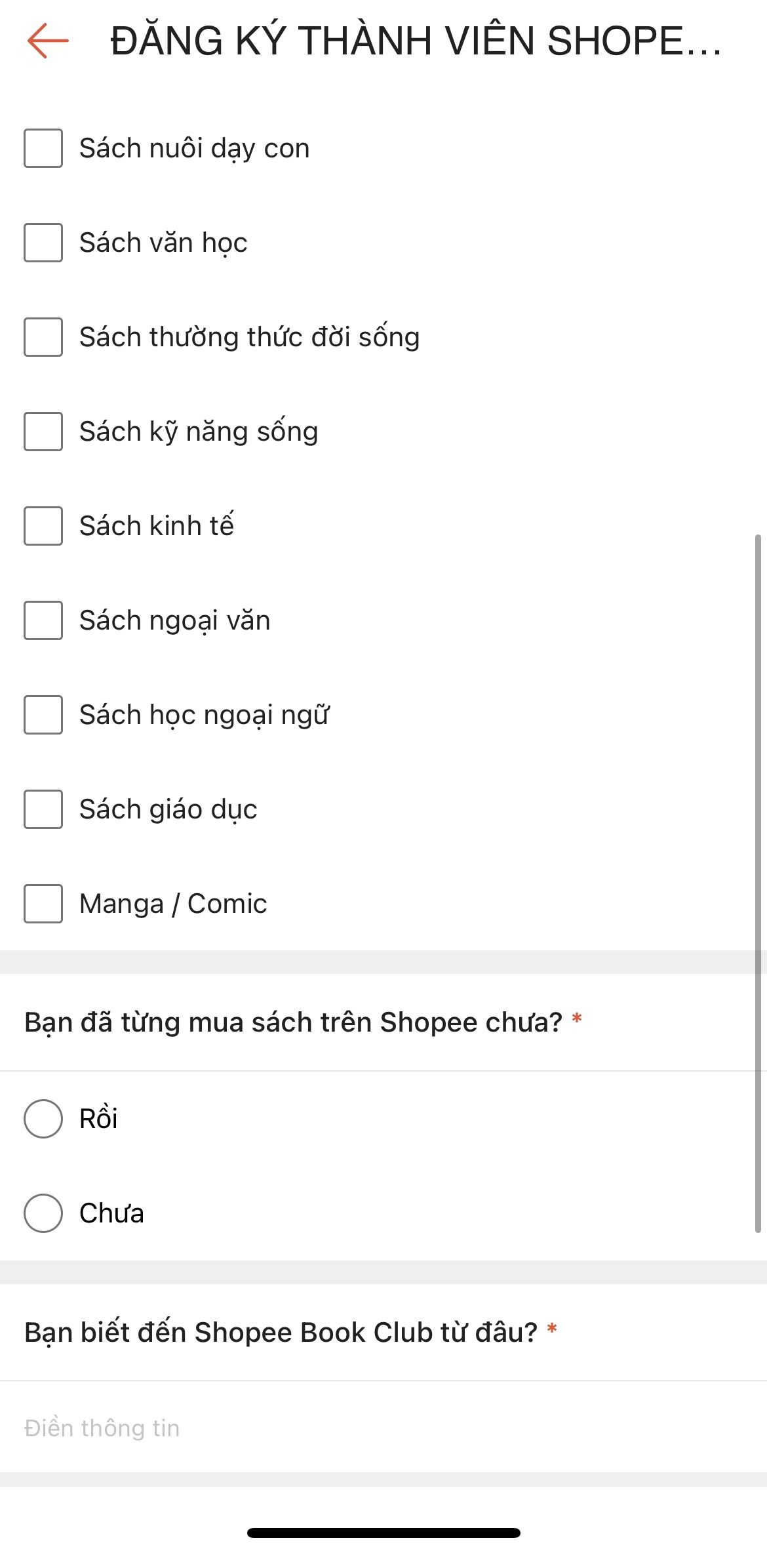767x1553 pixels.
Task: Tick the Sách văn học checkbox
Action: [43, 243]
